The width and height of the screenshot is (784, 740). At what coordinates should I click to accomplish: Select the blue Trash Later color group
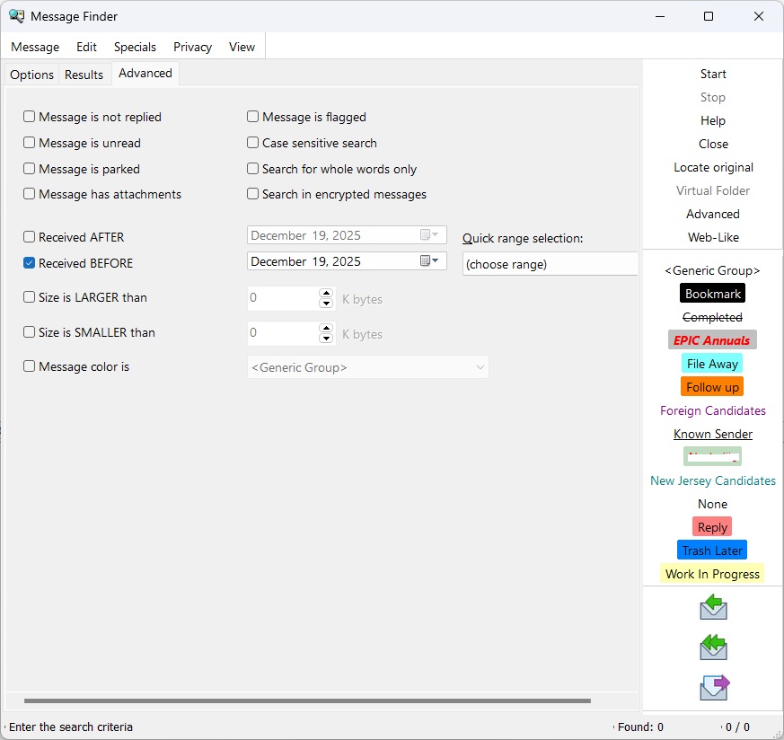click(x=712, y=551)
